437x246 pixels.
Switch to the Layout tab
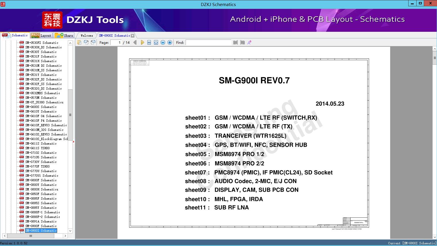[x=41, y=36]
